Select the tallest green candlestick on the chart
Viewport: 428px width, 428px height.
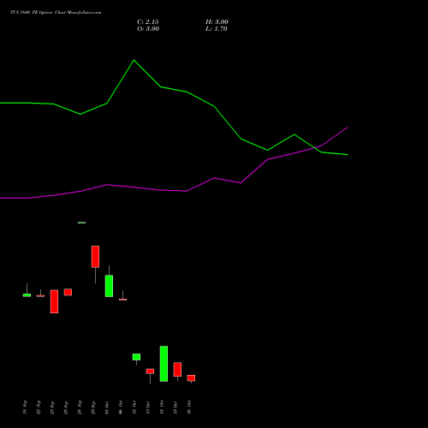163,364
